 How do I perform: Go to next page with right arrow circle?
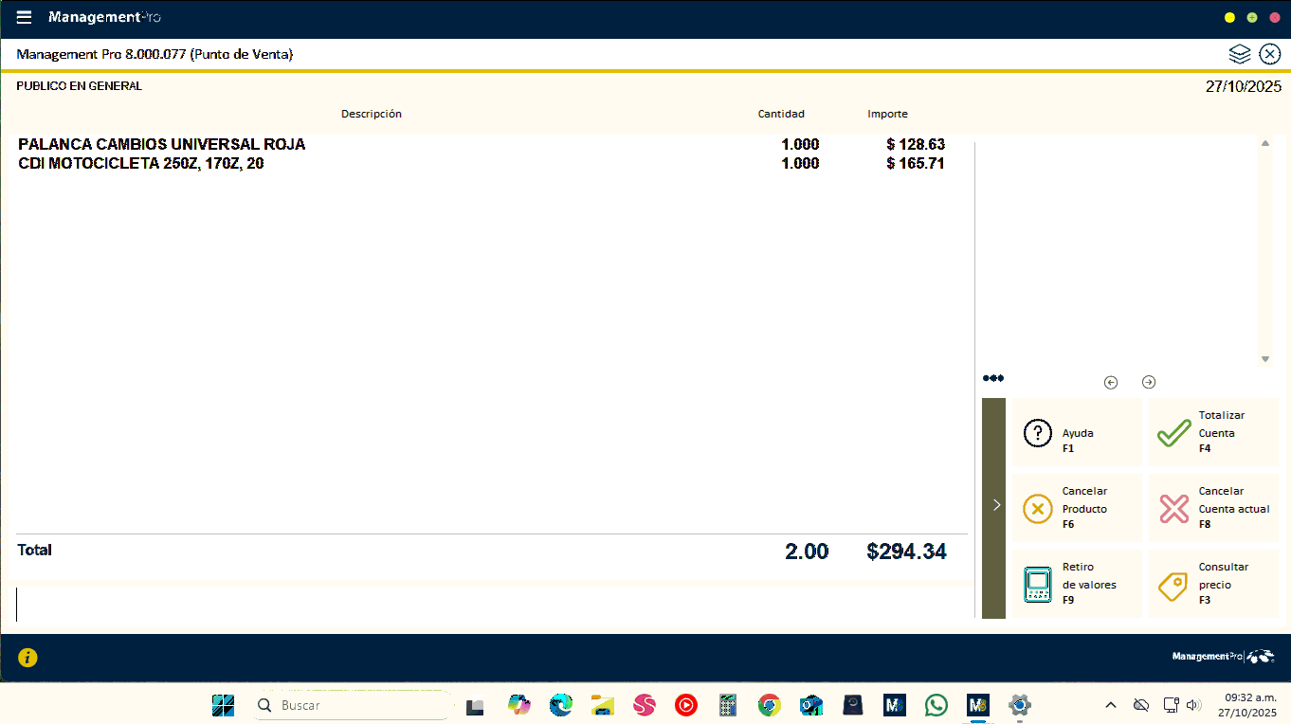[x=1149, y=383]
